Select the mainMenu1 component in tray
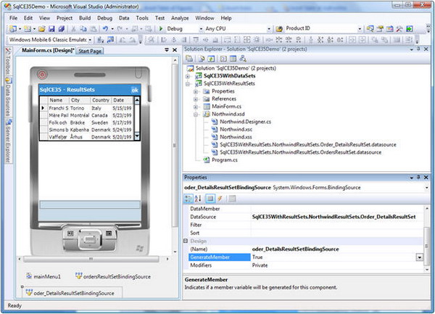 pyautogui.click(x=43, y=276)
